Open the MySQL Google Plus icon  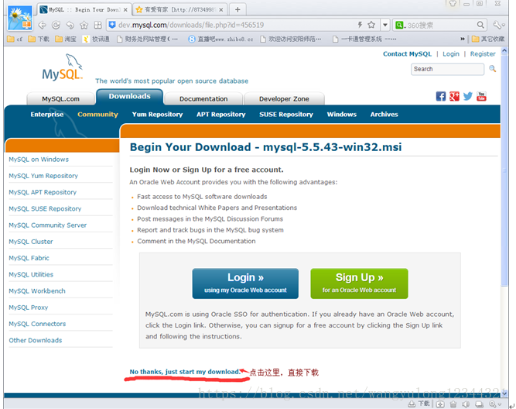click(x=454, y=96)
